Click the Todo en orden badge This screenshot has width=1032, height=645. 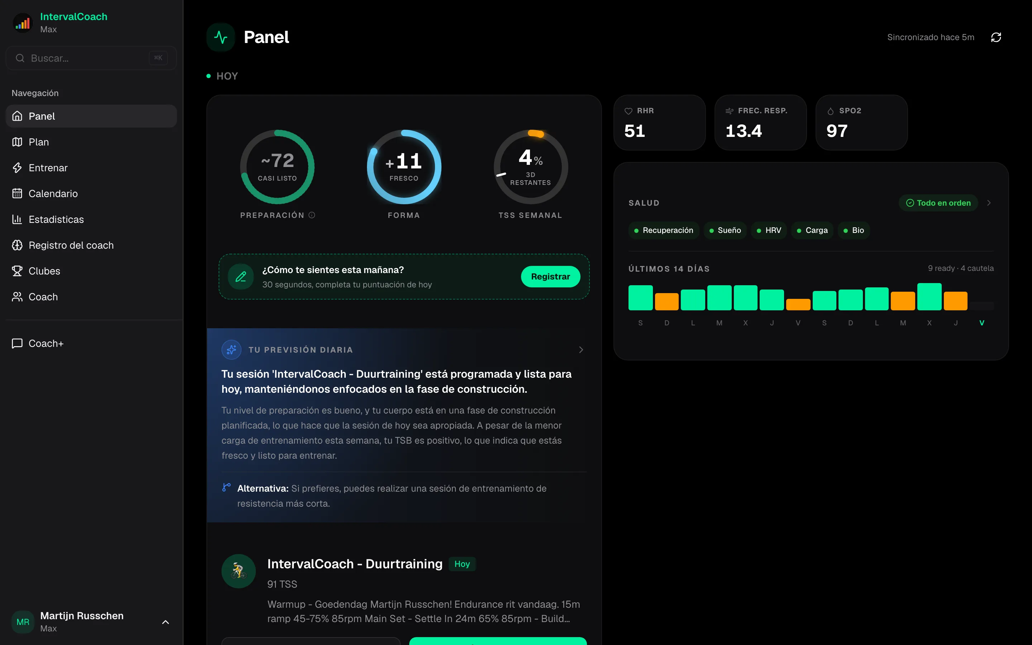pos(938,203)
